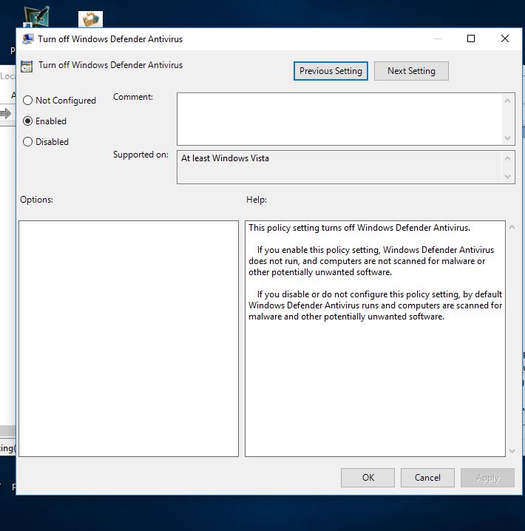525x531 pixels.
Task: Confirm the policy with OK
Action: tap(368, 478)
